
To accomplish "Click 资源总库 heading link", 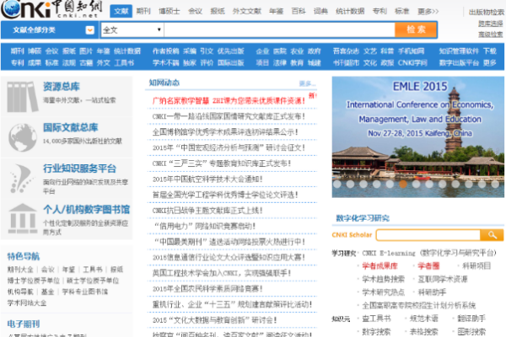I will (62, 87).
